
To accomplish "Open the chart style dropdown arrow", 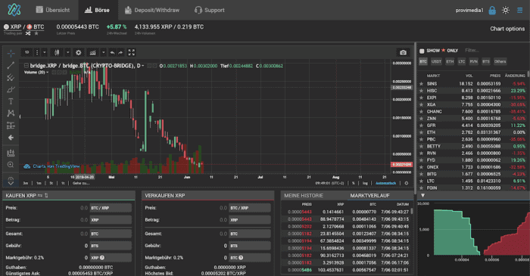I will [67, 53].
